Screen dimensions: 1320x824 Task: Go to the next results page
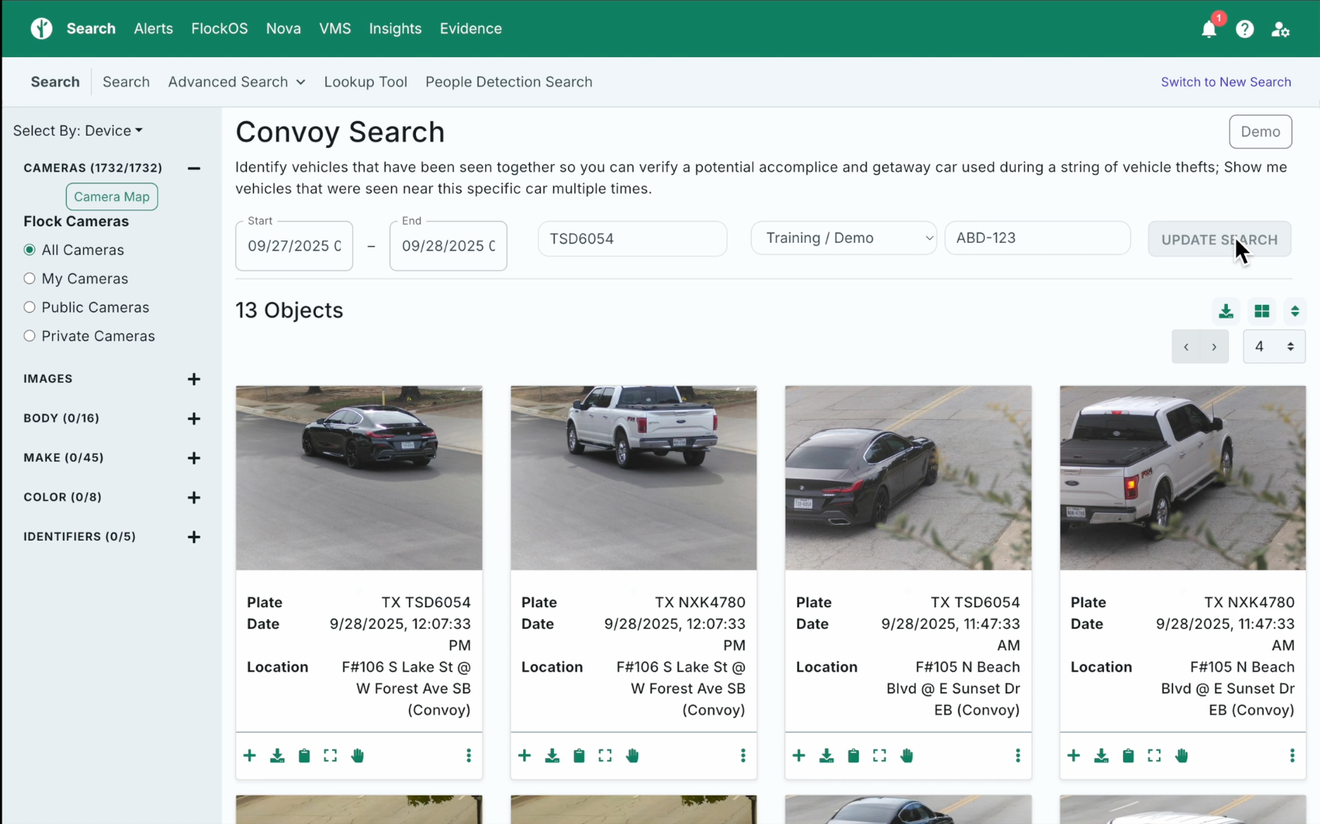pos(1214,347)
